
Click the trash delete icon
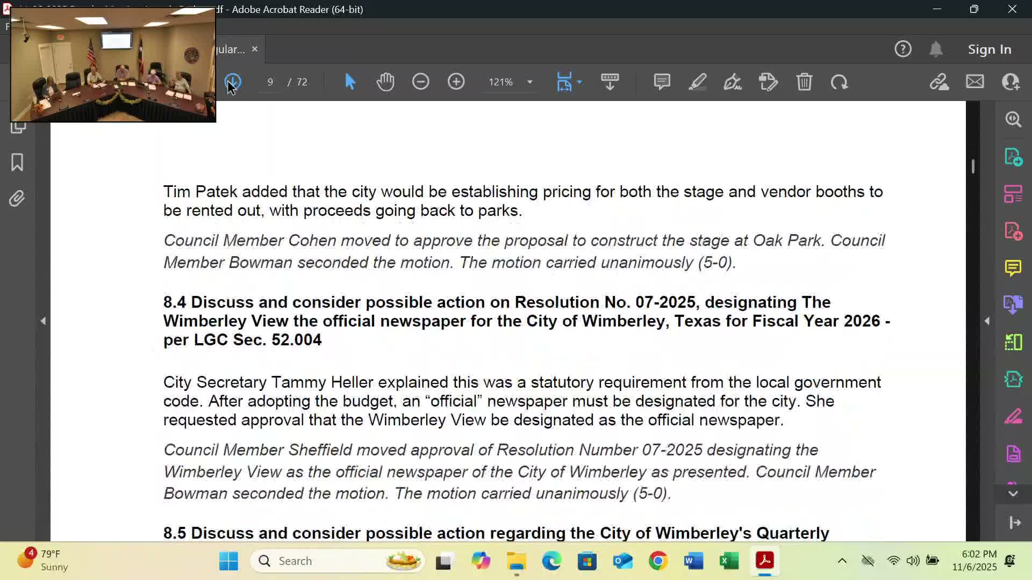click(804, 82)
